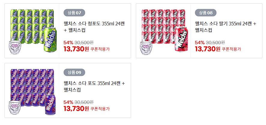Open the purple grape Welch's product image
Viewport: 266px width, 125px height.
point(32,92)
